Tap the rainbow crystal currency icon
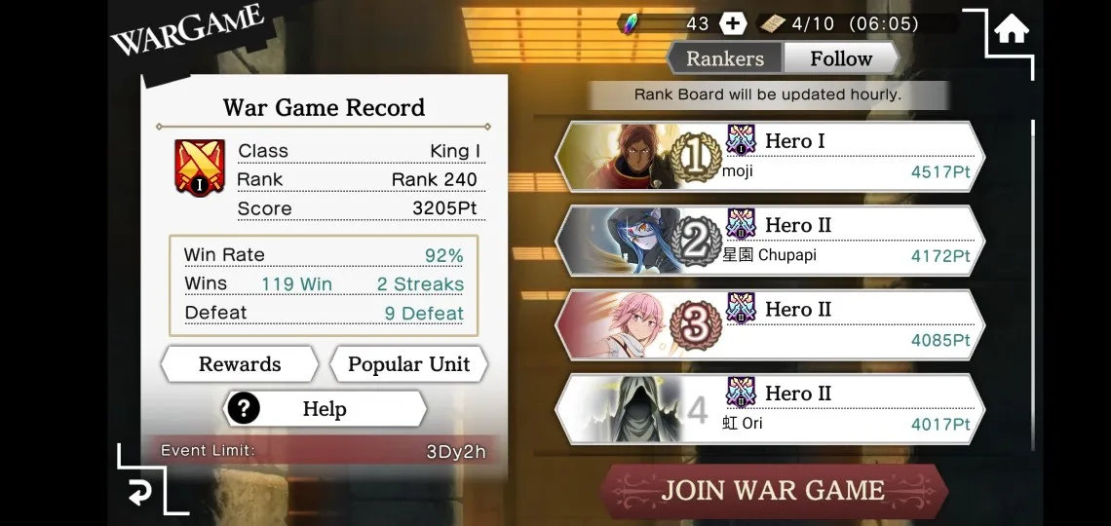The image size is (1111, 526). point(629,23)
